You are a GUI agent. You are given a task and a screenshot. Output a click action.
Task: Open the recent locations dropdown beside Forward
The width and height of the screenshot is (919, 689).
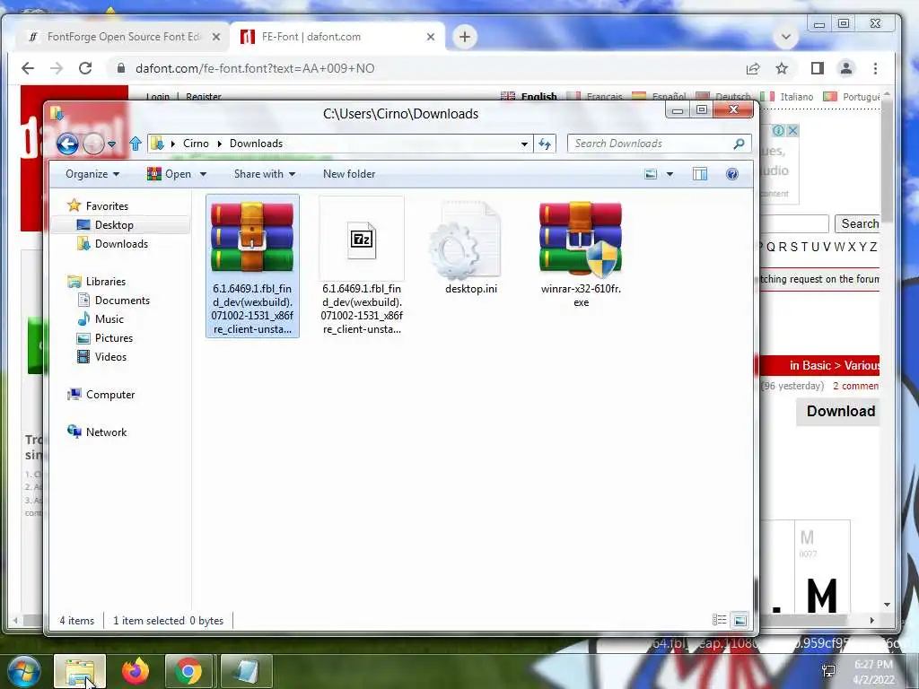pyautogui.click(x=112, y=144)
